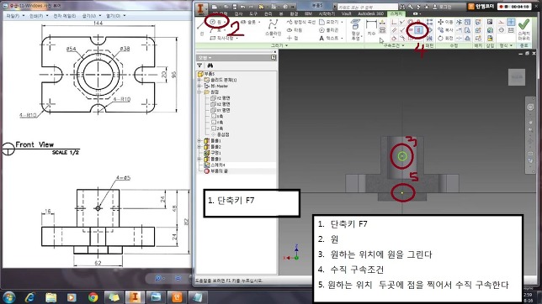Expand the 돌출3 feature node
Image resolution: width=542 pixels, height=304 pixels.
tap(199, 159)
